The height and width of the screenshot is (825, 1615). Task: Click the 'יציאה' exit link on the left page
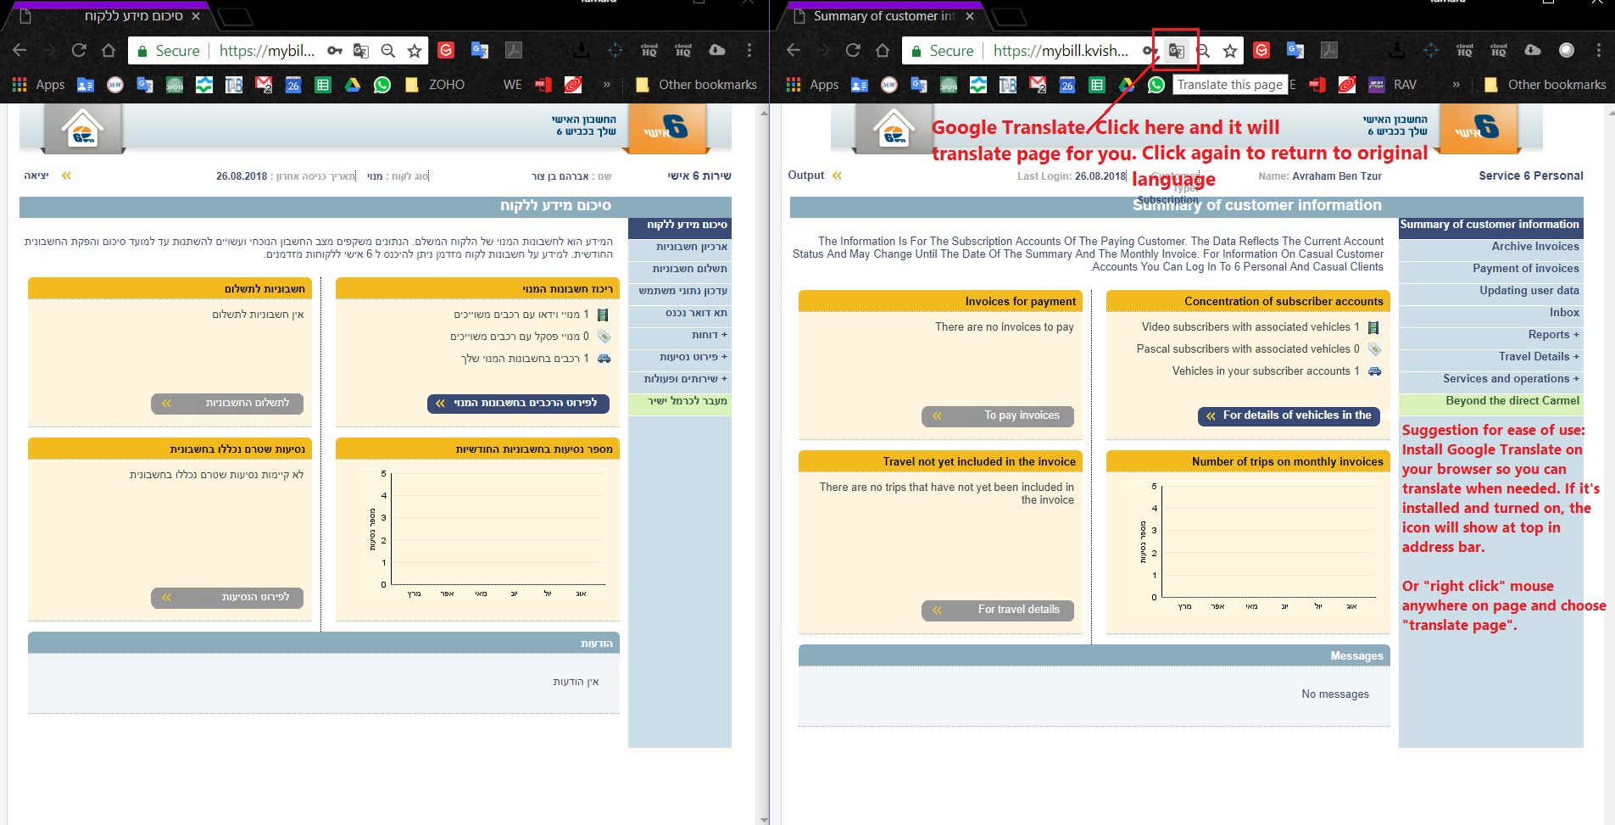36,176
